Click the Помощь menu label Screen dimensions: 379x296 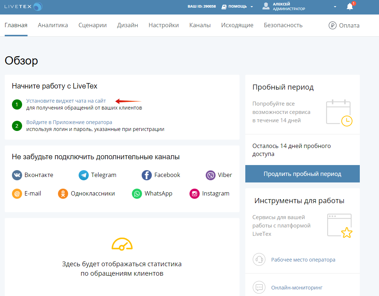pyautogui.click(x=238, y=7)
